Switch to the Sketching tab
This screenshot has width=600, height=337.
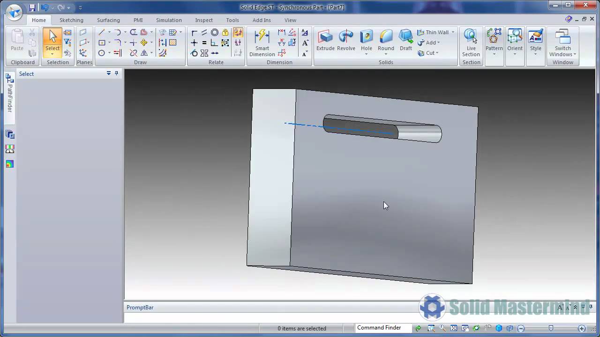click(71, 20)
